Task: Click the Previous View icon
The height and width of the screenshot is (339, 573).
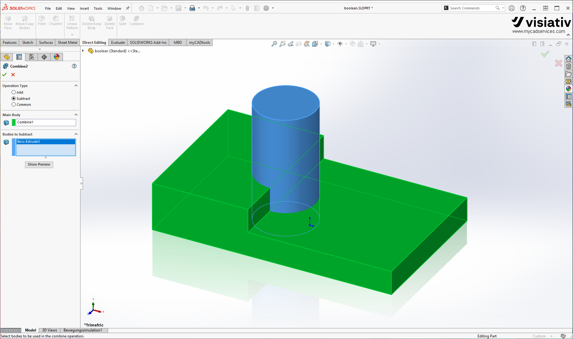Action: pyautogui.click(x=291, y=44)
